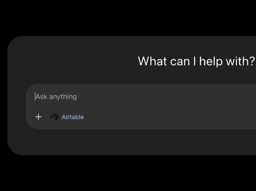Click the word "help" in the greeting title
256x191 pixels.
tap(211, 61)
